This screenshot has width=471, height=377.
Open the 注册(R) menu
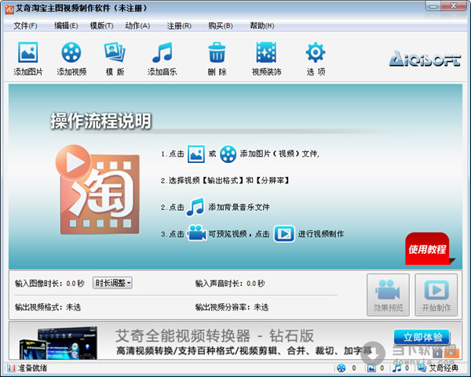click(179, 26)
